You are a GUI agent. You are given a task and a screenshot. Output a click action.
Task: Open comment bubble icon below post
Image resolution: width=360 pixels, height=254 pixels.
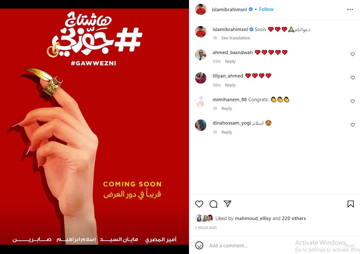pos(213,204)
